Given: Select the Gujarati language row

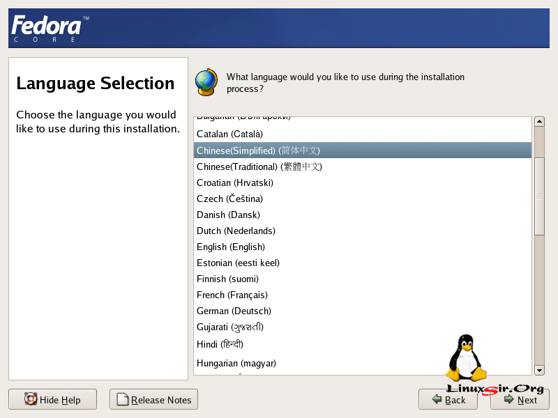Looking at the screenshot, I should 363,327.
